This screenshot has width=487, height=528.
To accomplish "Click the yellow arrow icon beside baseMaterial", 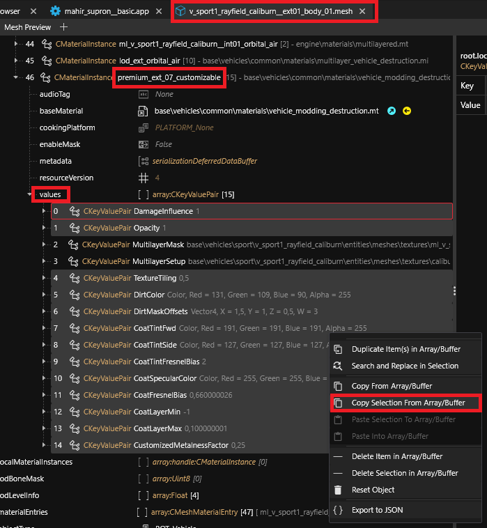I will click(407, 111).
